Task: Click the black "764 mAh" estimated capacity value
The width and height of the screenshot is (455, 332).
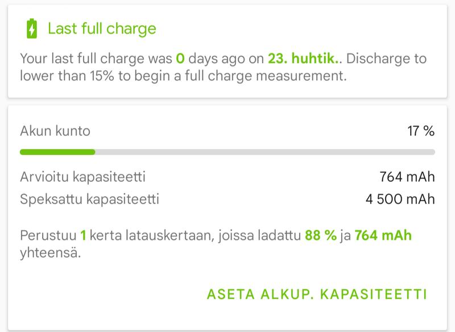Action: pos(407,177)
